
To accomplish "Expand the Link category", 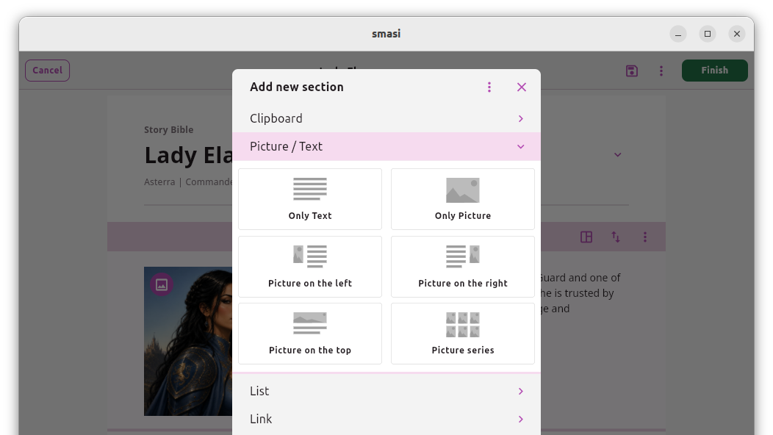I will [386, 420].
